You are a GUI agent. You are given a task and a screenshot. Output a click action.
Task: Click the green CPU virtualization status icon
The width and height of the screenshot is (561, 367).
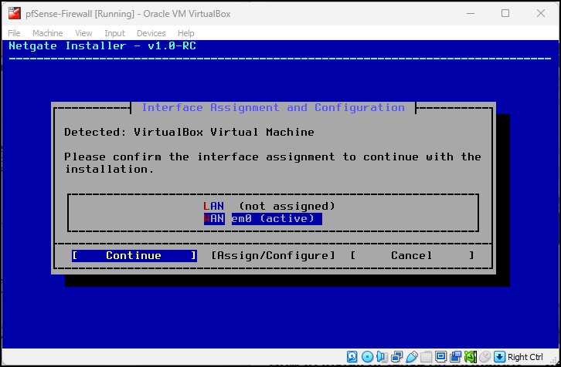[x=470, y=357]
